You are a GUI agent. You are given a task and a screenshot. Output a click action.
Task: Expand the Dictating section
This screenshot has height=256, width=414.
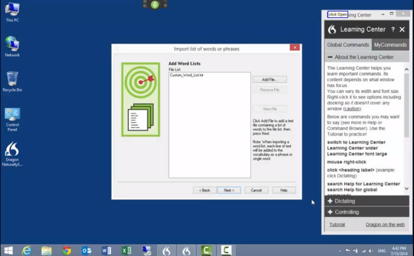click(367, 201)
